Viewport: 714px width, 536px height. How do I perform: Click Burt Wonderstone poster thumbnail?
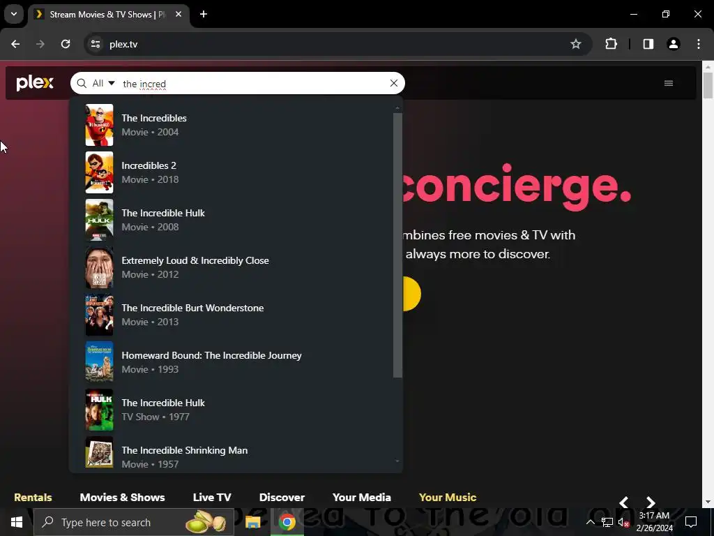99,315
